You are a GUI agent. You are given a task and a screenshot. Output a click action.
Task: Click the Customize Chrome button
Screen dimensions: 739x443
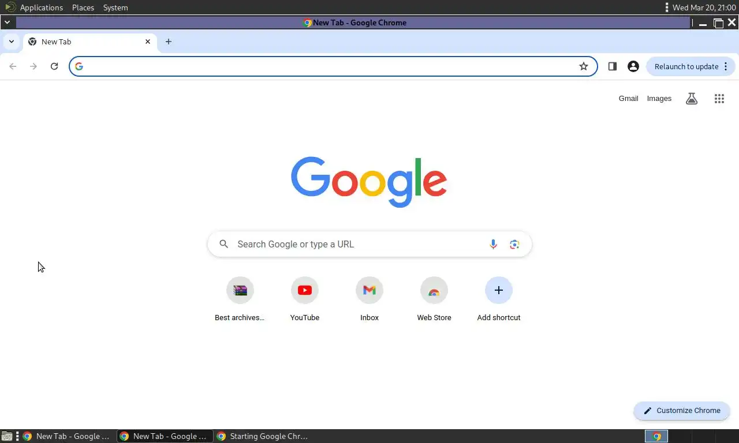[682, 411]
